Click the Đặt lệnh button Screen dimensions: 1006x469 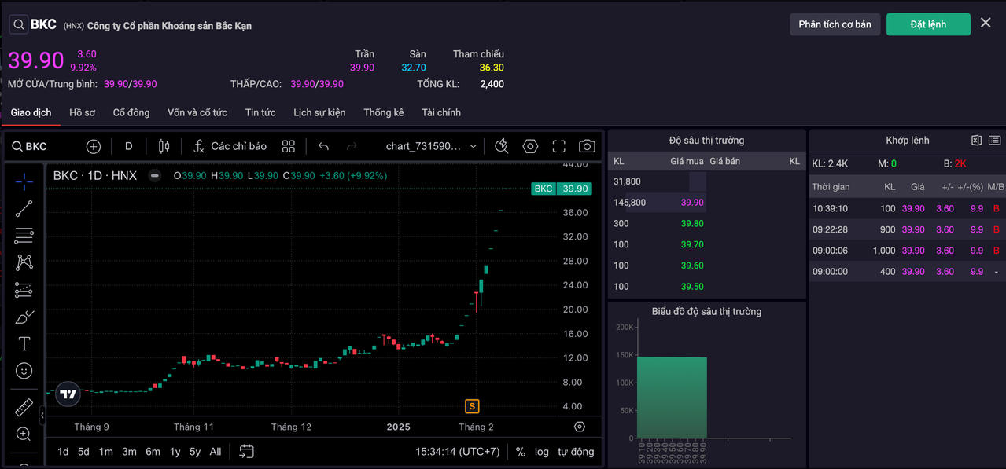pos(928,24)
